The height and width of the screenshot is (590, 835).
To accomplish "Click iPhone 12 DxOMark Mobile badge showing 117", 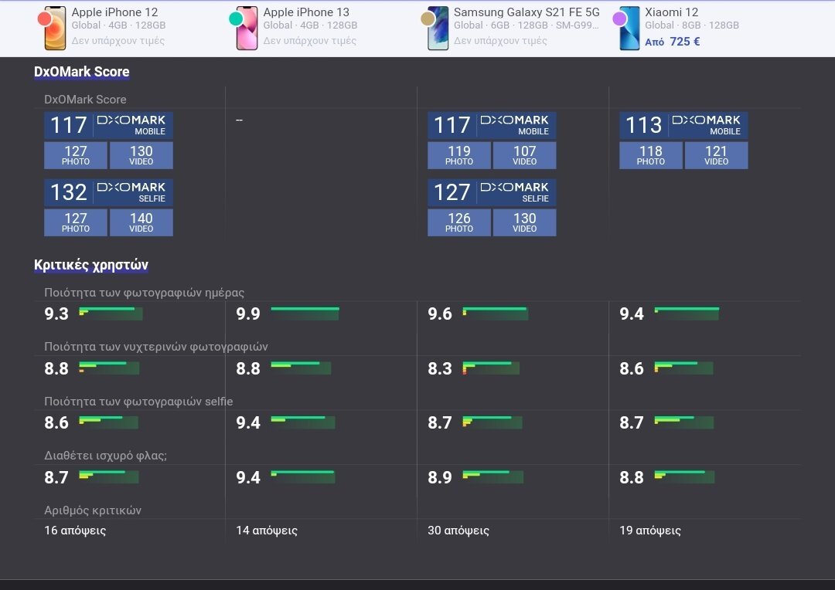I will (x=109, y=125).
